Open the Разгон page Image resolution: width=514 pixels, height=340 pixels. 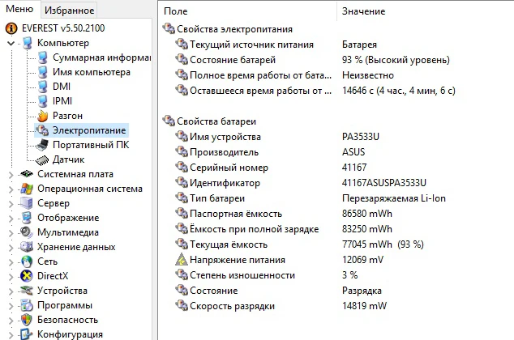67,116
